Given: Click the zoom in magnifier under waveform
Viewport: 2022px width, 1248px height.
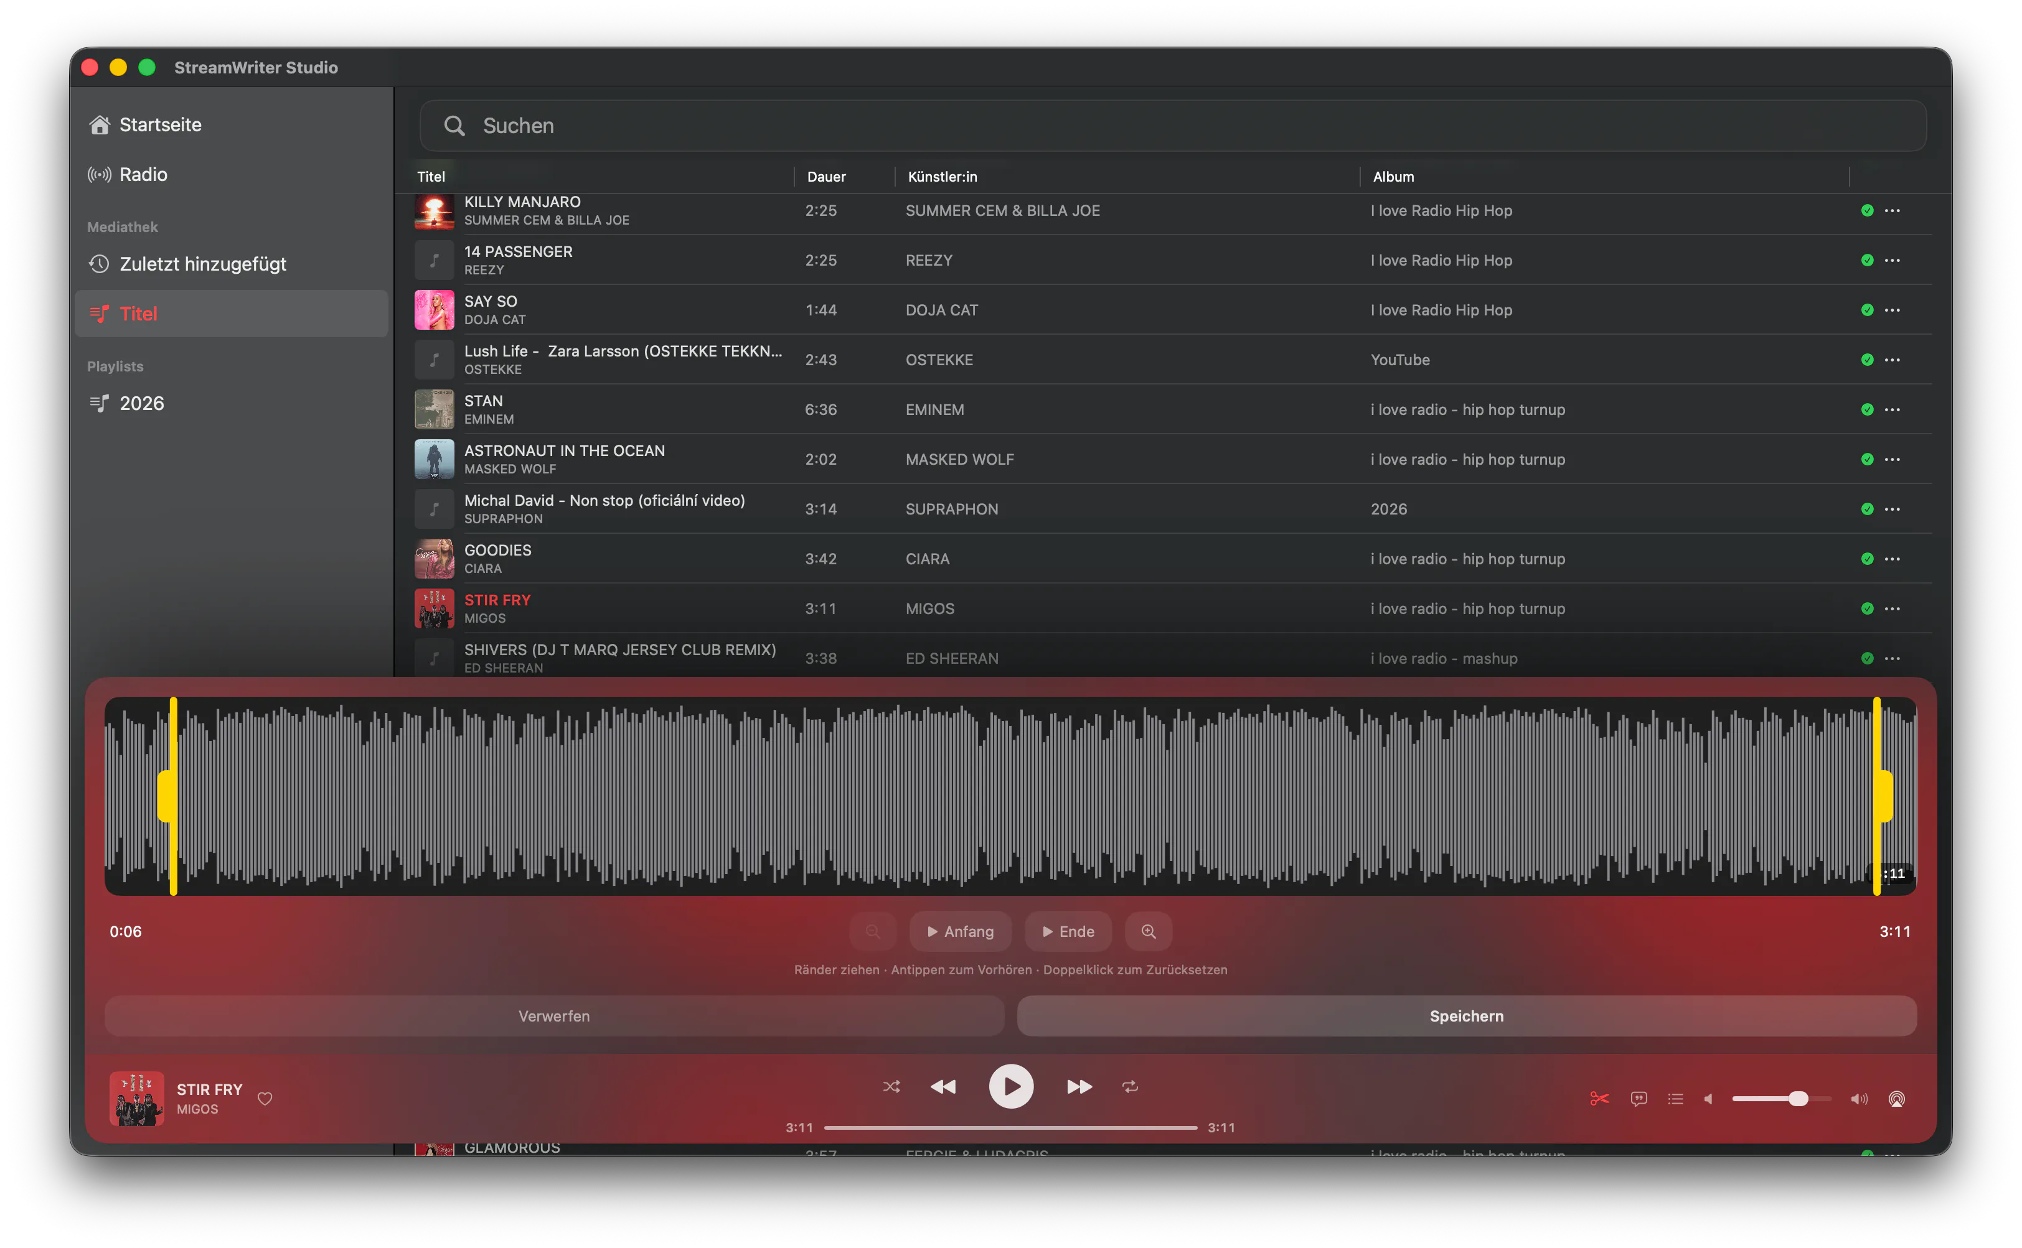Looking at the screenshot, I should (1149, 932).
